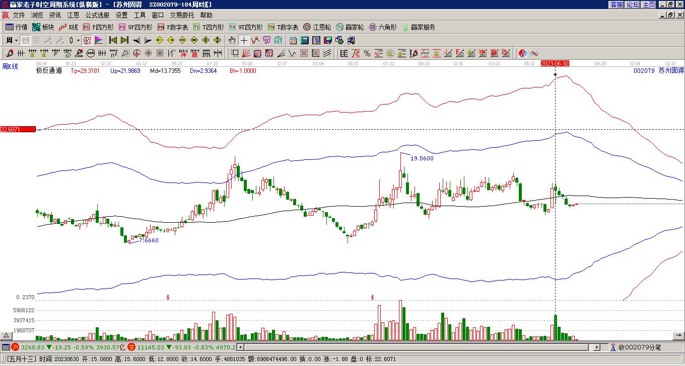Click the red 沪 Shanghai index icon
This screenshot has width=685, height=366.
(x=15, y=347)
